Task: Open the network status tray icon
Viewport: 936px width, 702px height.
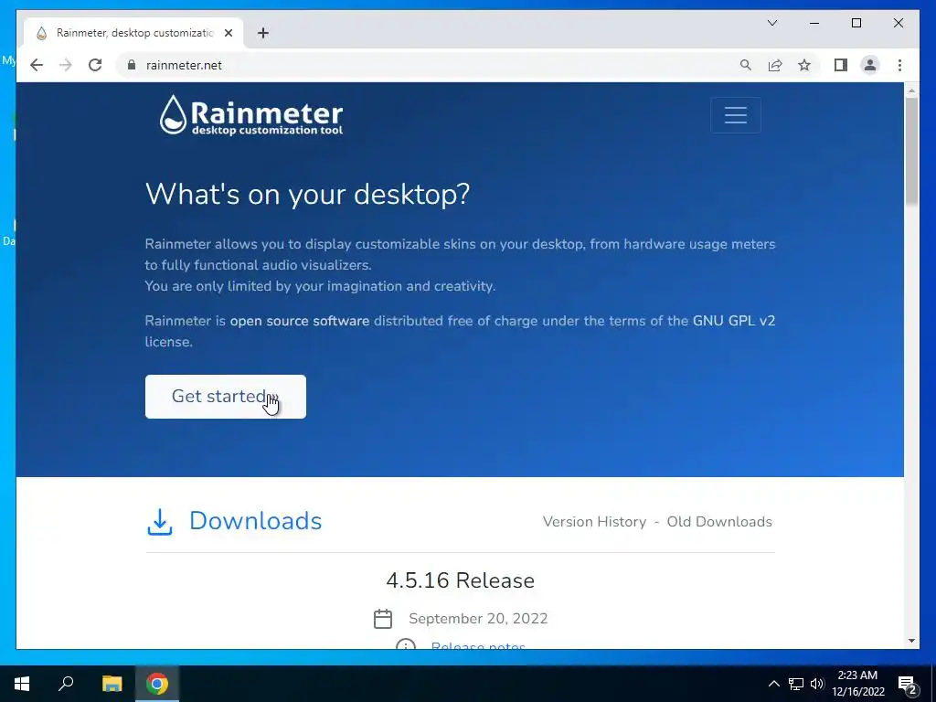Action: [796, 684]
